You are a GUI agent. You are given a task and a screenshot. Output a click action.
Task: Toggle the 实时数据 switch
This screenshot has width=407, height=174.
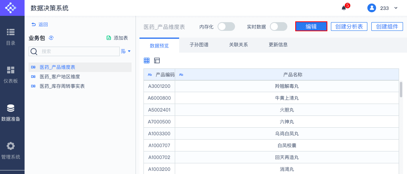coord(278,26)
